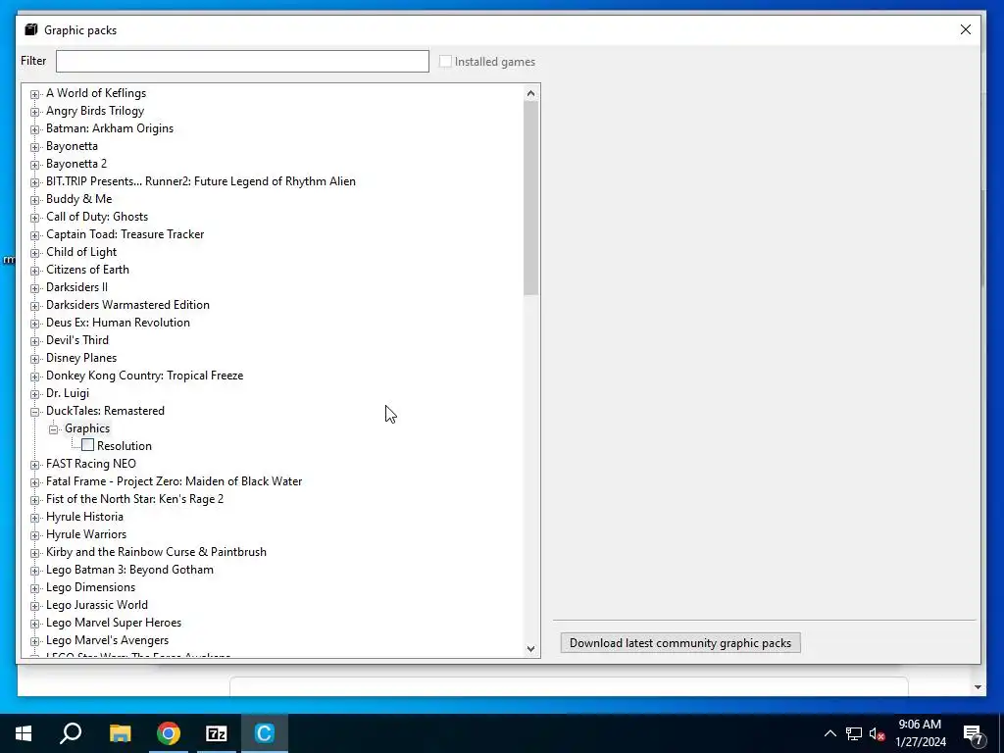Switch to Cemu taskbar icon
The width and height of the screenshot is (1004, 753).
(x=265, y=733)
